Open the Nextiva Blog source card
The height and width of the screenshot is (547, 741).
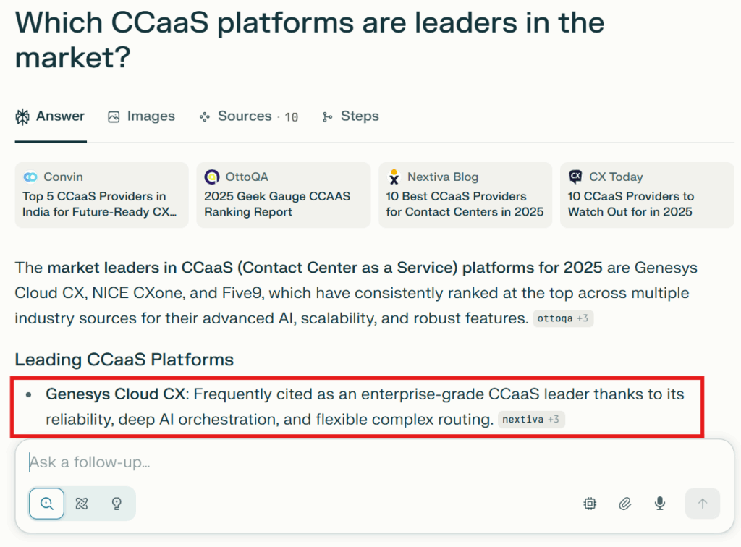pos(465,195)
